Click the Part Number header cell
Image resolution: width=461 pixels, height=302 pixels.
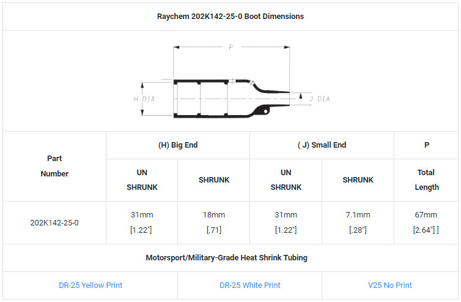tap(54, 166)
